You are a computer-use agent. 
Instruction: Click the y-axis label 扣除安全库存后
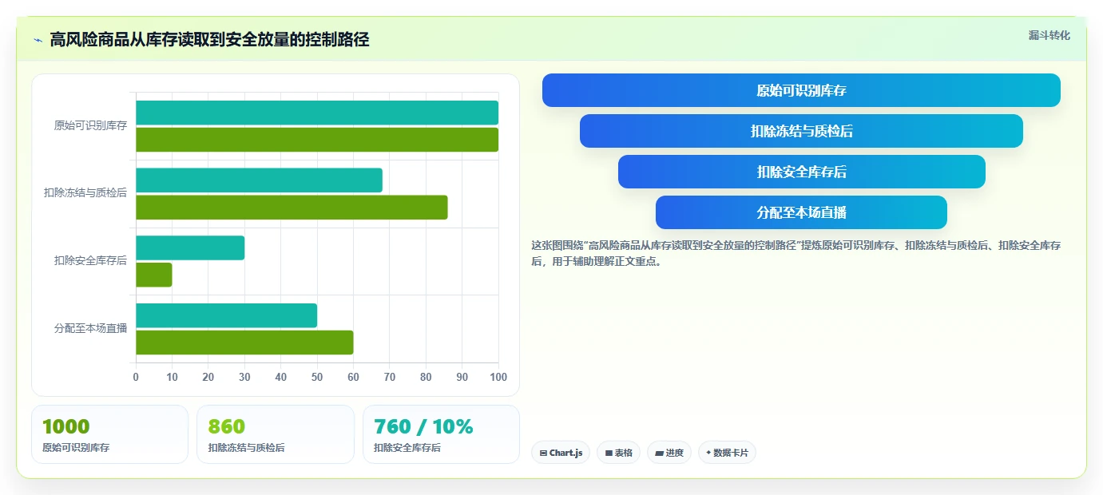click(90, 260)
